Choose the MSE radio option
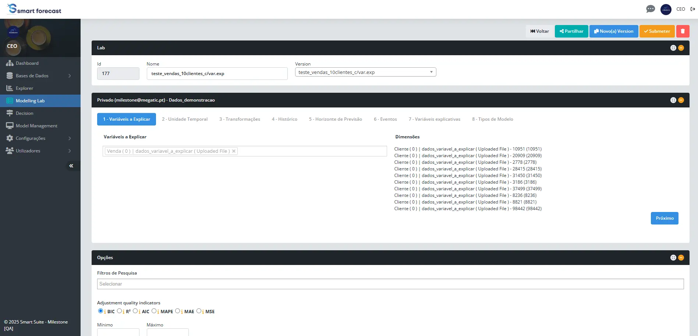The height and width of the screenshot is (336, 698). click(199, 311)
